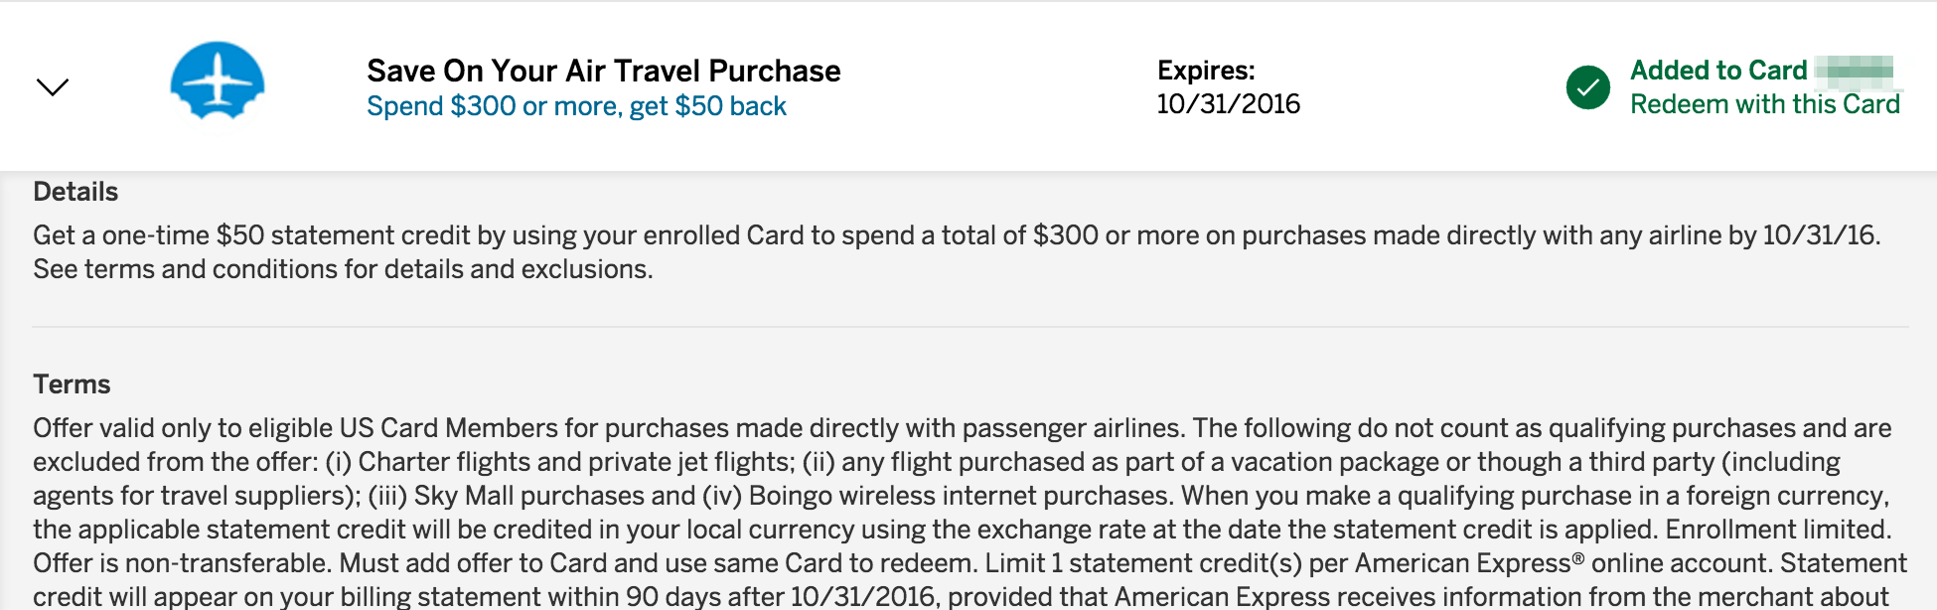Click the blurred card number beside Added to Card
The image size is (1937, 610).
[1855, 70]
